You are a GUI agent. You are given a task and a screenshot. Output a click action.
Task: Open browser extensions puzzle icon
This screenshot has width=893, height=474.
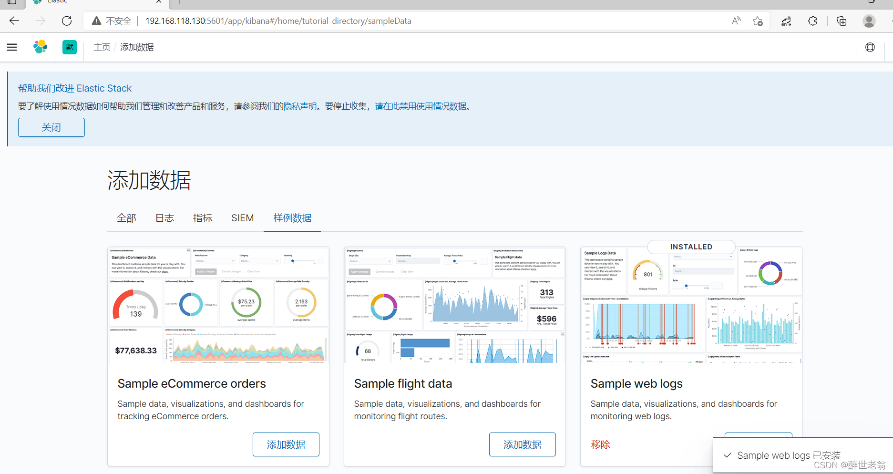pos(813,21)
